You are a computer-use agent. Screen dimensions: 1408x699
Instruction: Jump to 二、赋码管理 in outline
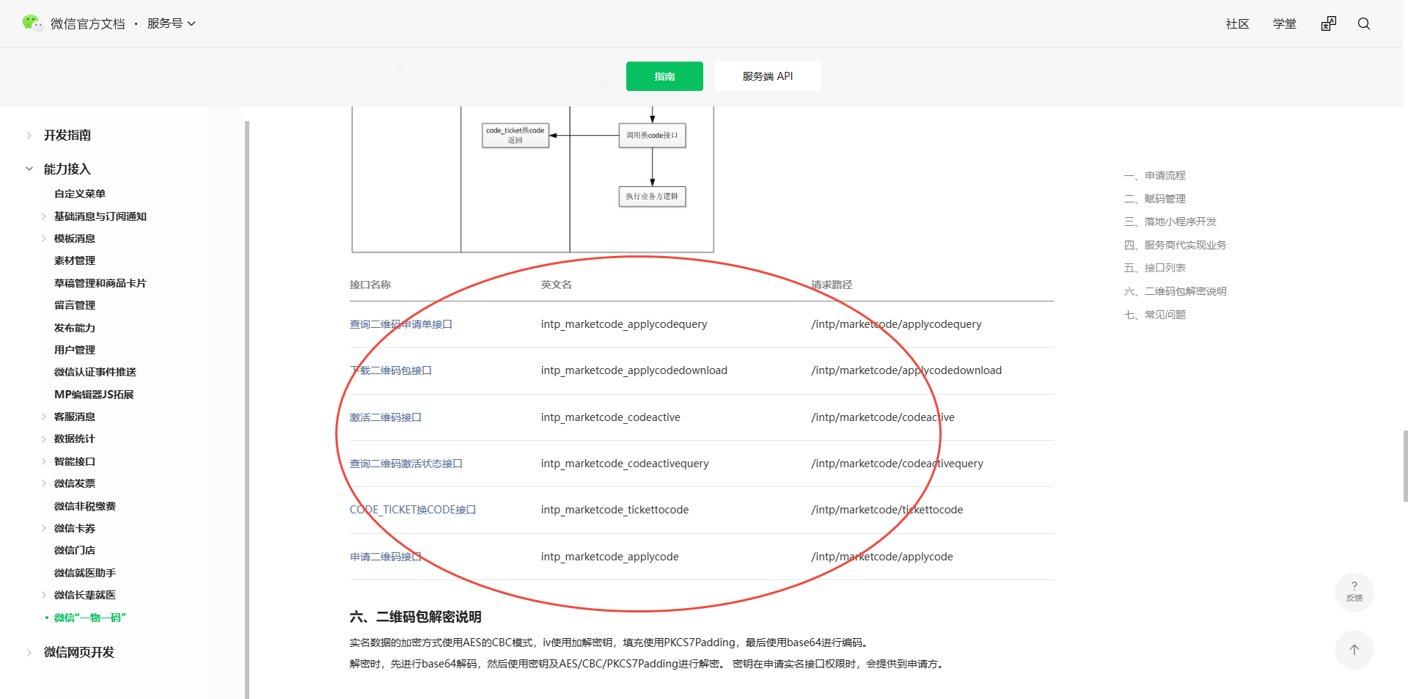1155,199
